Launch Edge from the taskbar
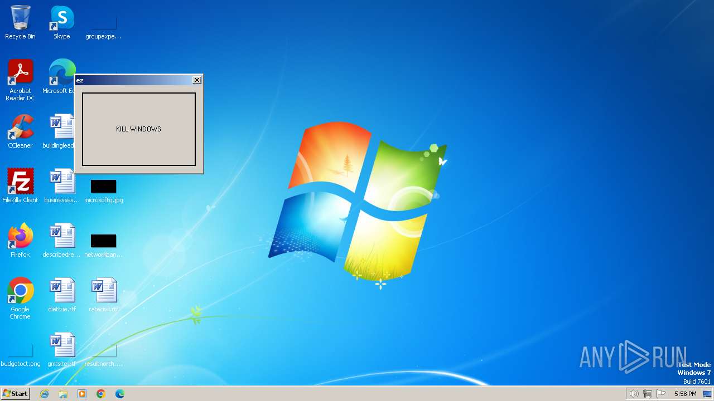Screen dimensions: 714x401 pyautogui.click(x=120, y=394)
